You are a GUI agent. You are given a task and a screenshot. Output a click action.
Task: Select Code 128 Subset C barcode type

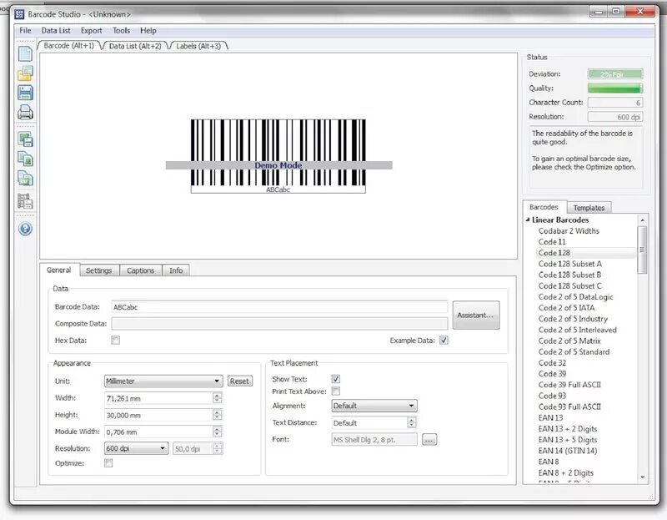pyautogui.click(x=570, y=285)
